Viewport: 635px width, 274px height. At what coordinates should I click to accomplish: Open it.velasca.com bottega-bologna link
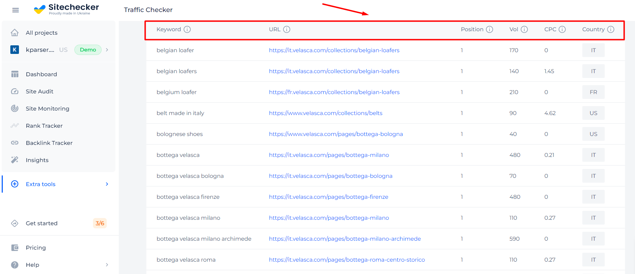[x=331, y=176]
